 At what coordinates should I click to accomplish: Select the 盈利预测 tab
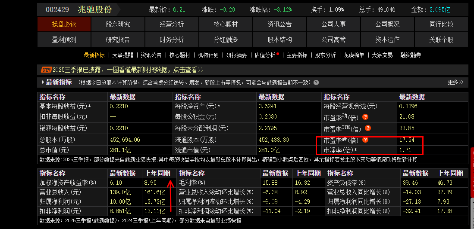point(64,40)
